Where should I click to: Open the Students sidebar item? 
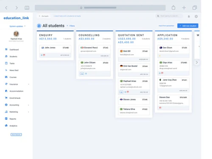[x=13, y=56]
